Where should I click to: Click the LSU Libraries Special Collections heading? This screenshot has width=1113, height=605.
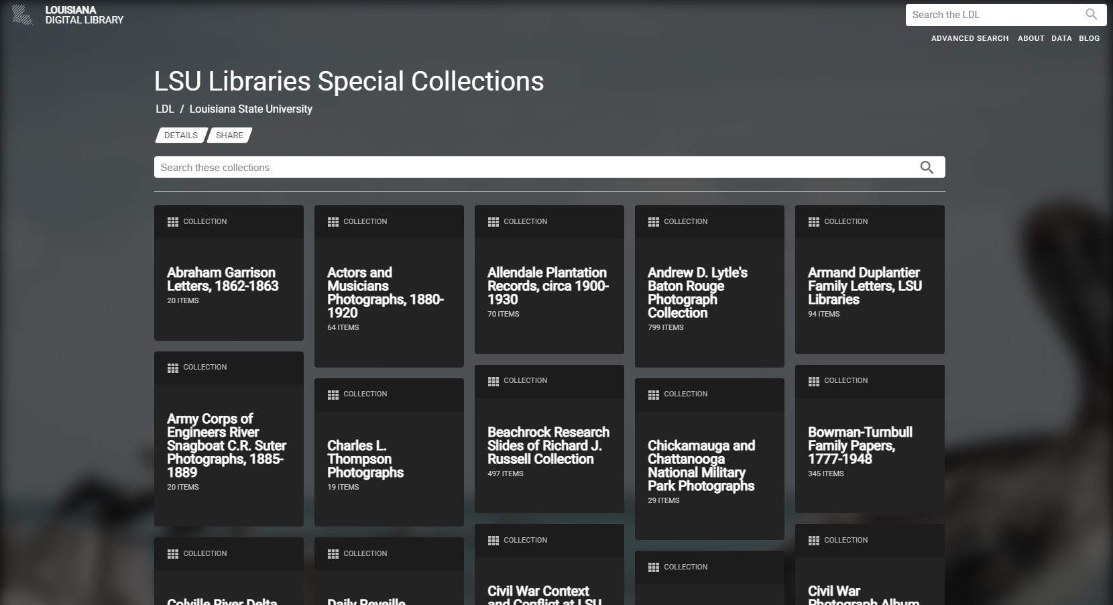coord(349,81)
